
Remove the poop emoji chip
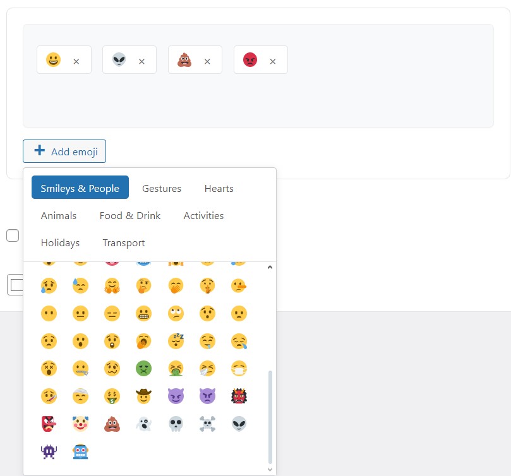click(207, 61)
